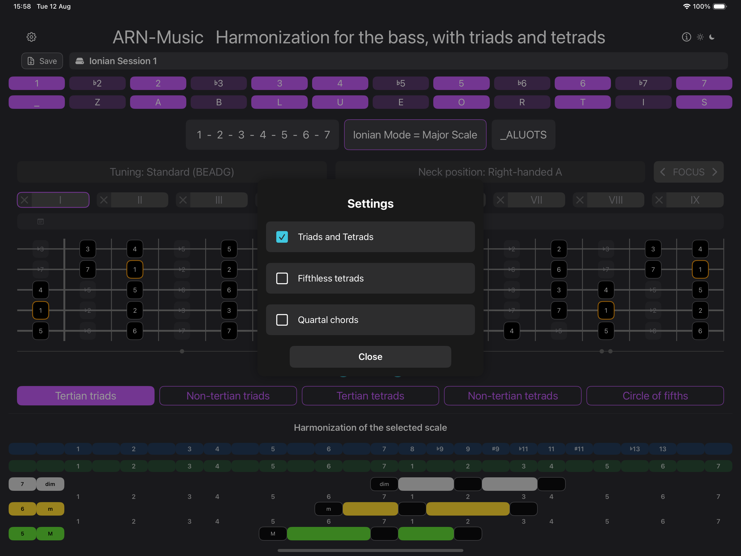The width and height of the screenshot is (741, 556).
Task: Click the X icon on position I
Action: point(25,200)
